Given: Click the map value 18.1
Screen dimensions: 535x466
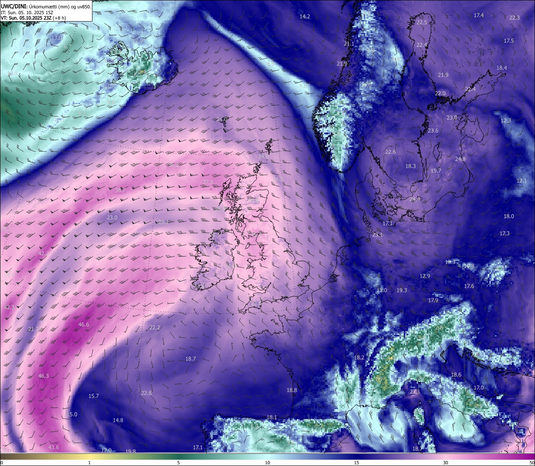Looking at the screenshot, I should click(x=272, y=418).
